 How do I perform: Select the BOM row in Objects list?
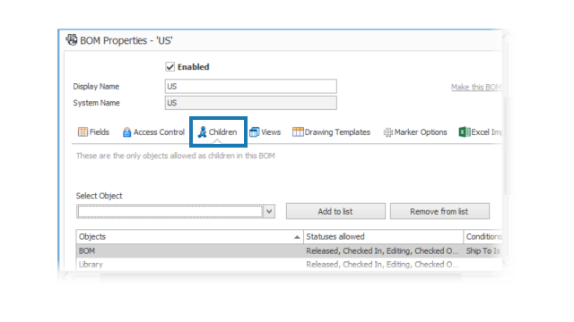[x=289, y=250]
